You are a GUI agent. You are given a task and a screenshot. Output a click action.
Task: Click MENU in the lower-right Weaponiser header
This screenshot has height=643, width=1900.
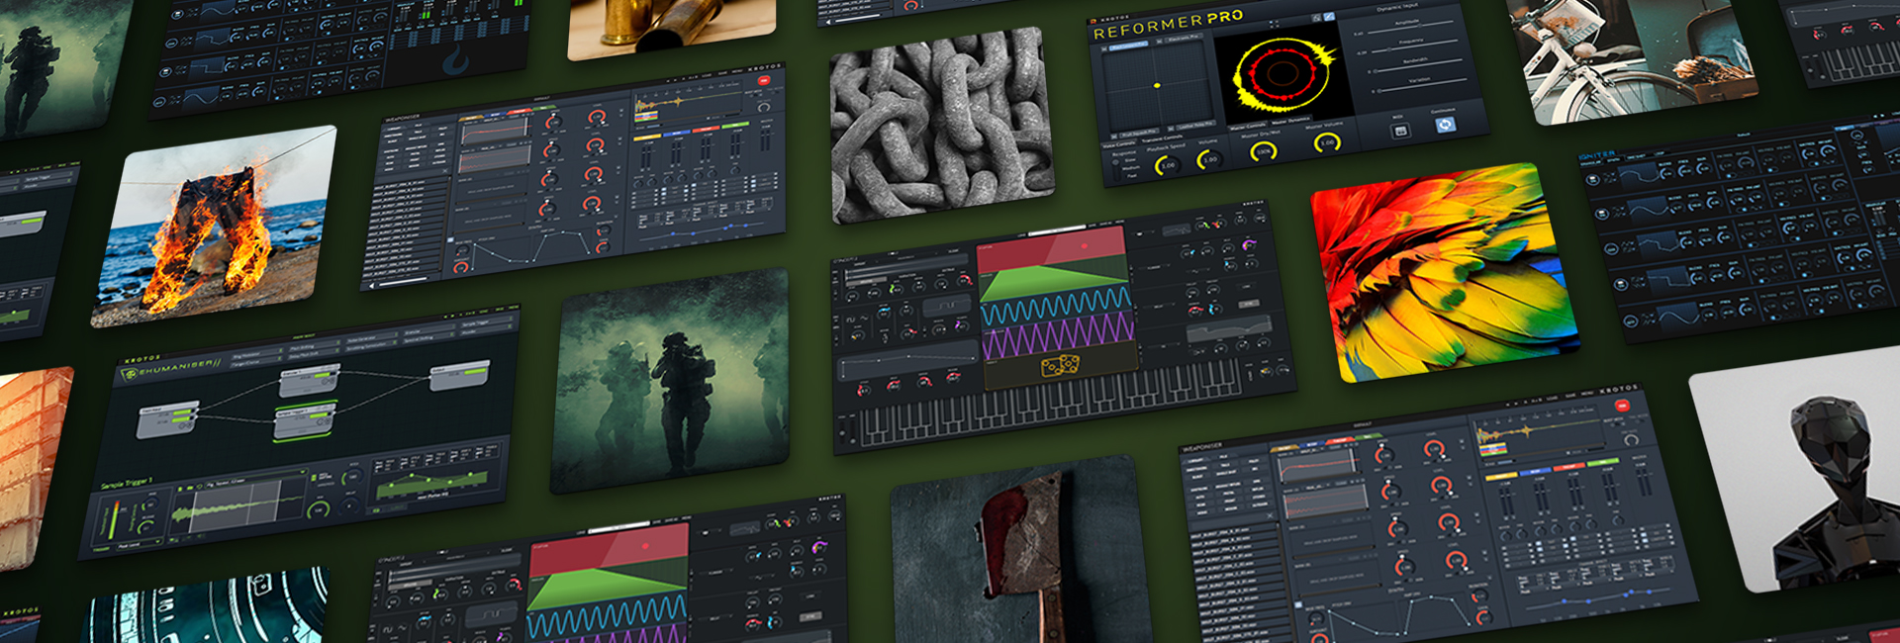pos(1586,395)
